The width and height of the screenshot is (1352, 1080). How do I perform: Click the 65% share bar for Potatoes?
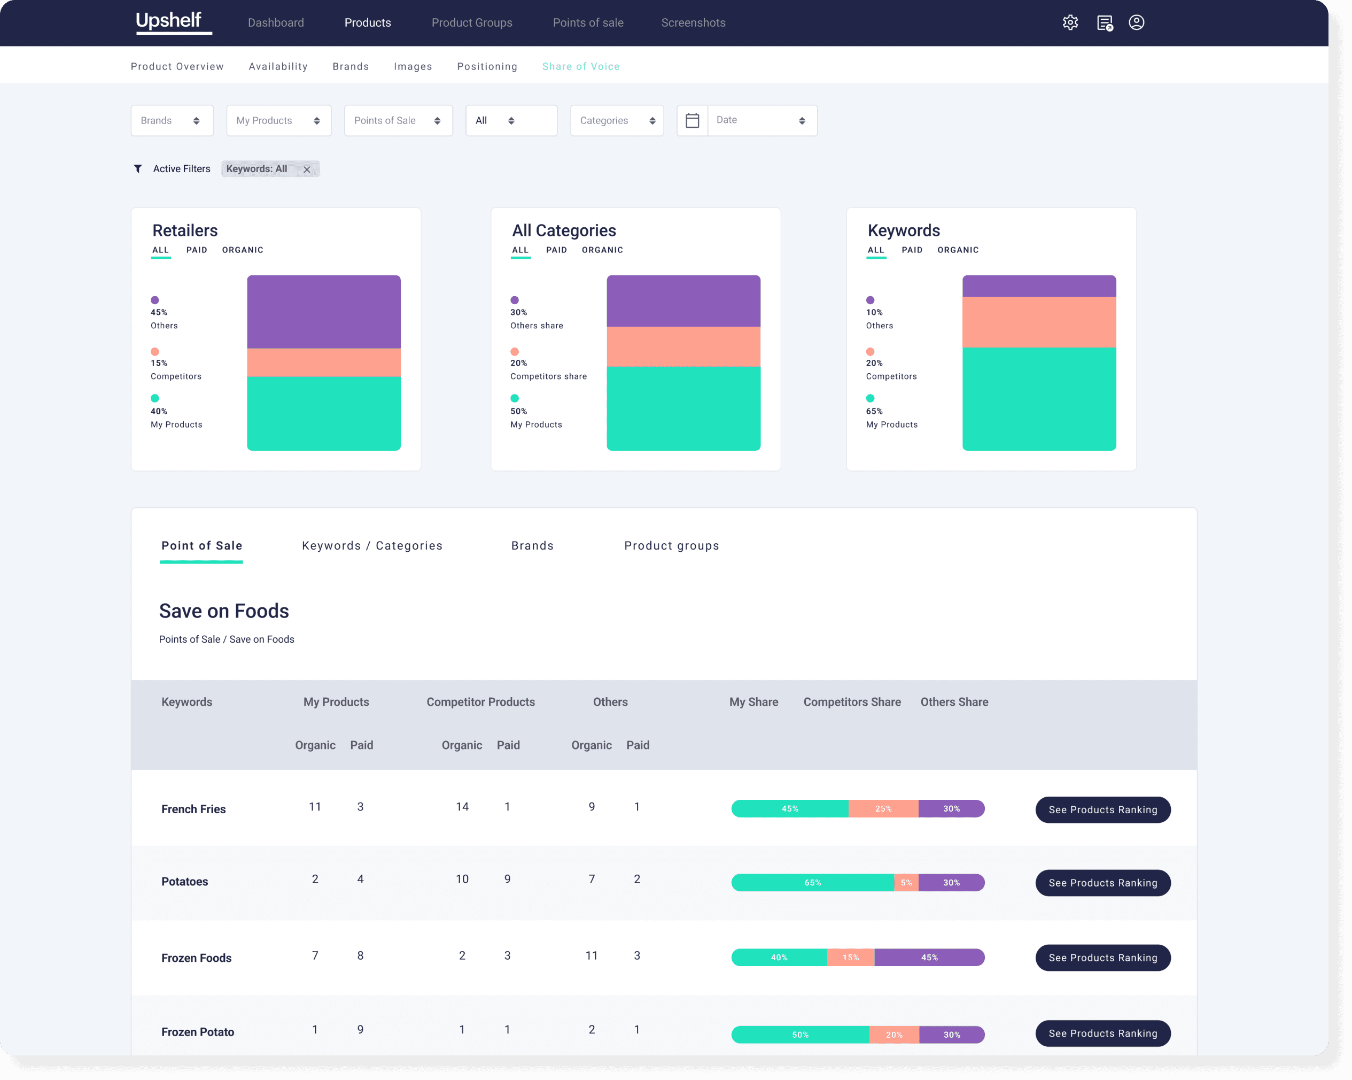[x=812, y=882]
